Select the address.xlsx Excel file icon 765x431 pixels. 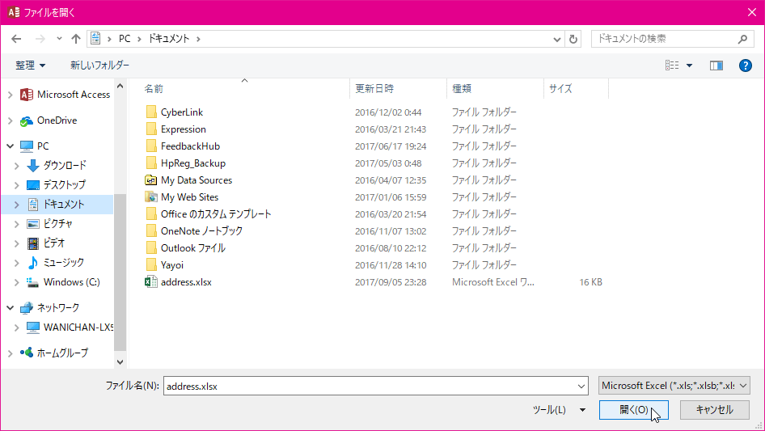point(151,282)
